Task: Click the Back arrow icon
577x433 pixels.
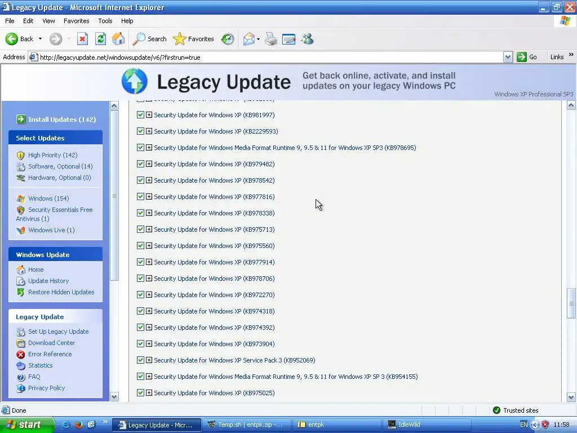Action: point(12,39)
